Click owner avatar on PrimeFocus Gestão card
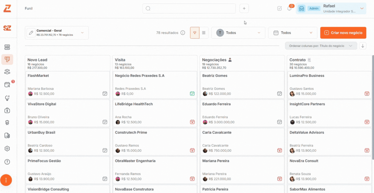 31,179
